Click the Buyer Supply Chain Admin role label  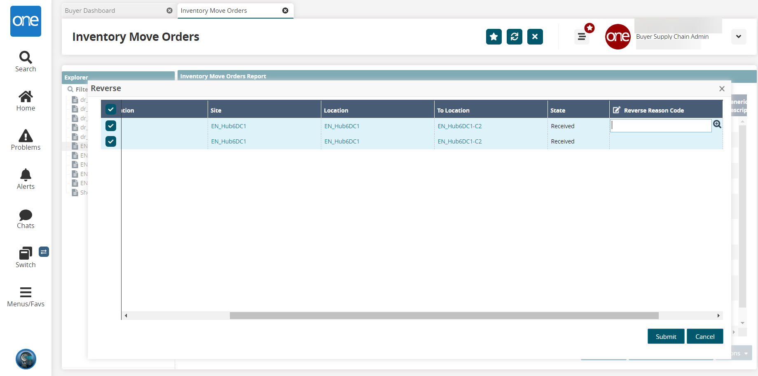(672, 37)
